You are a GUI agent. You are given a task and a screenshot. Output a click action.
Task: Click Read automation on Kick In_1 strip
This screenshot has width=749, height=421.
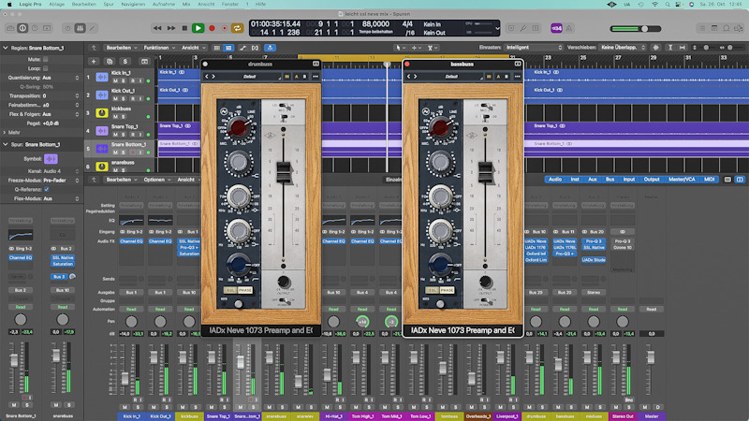pos(131,310)
